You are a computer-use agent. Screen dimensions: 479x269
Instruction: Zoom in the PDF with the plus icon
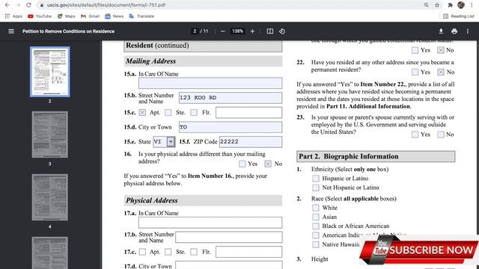tap(252, 31)
